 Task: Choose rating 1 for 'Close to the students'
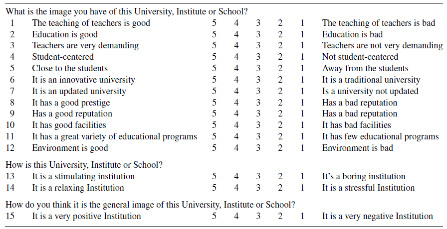click(x=302, y=68)
